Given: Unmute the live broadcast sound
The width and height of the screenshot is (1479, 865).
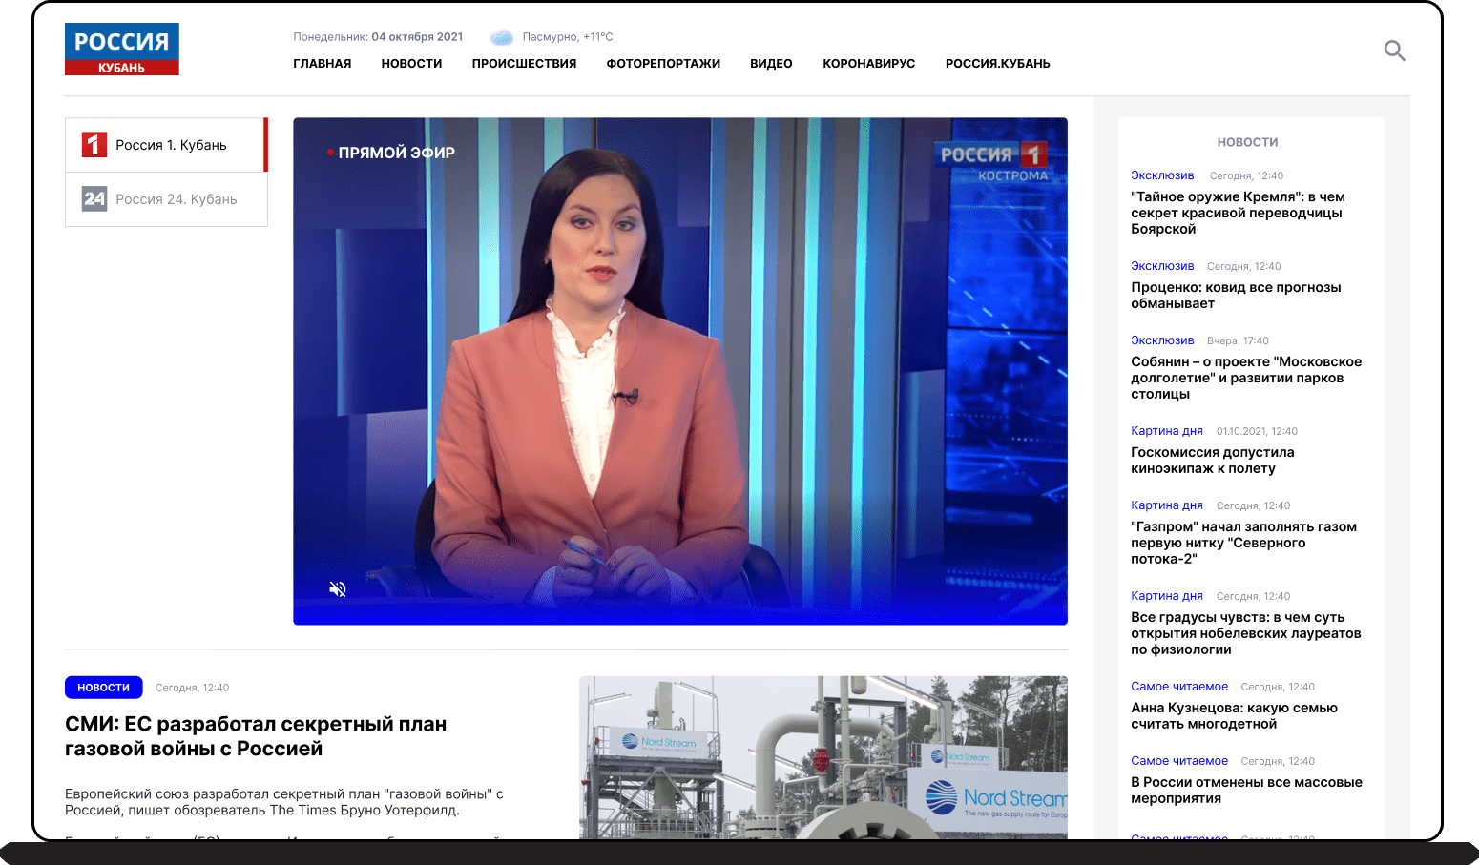Looking at the screenshot, I should pos(338,588).
